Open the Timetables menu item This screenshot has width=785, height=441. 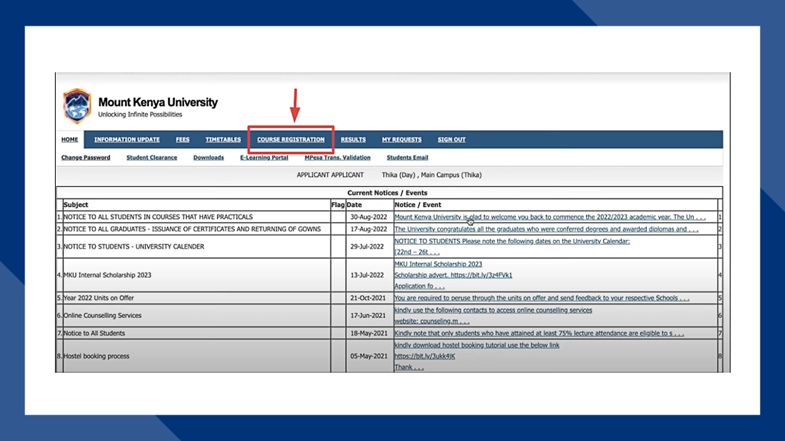tap(223, 140)
